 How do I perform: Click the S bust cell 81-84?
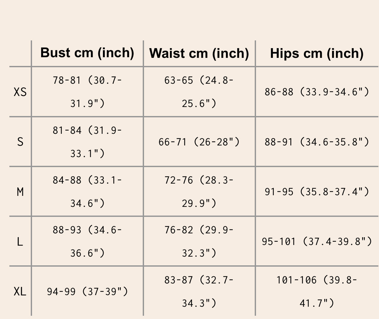pos(87,142)
